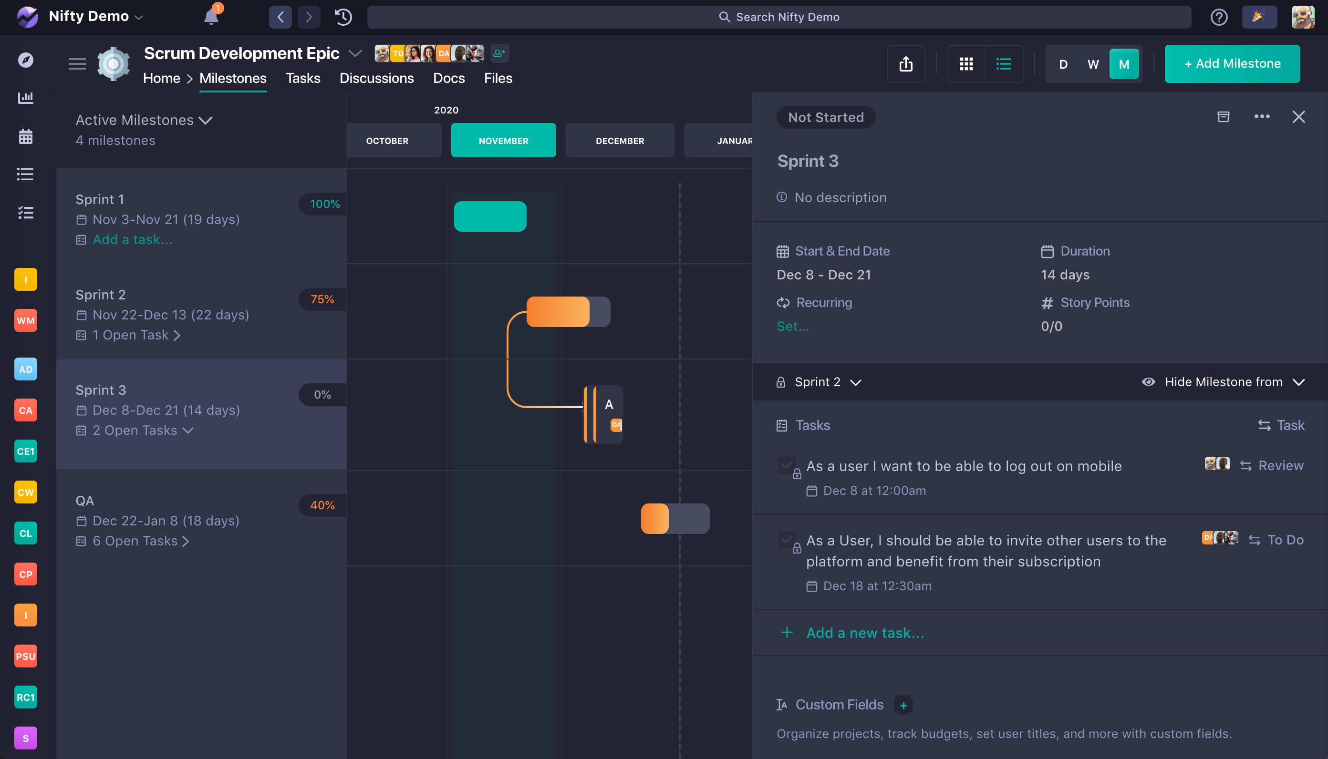Archive milestone via archive icon

click(1223, 117)
